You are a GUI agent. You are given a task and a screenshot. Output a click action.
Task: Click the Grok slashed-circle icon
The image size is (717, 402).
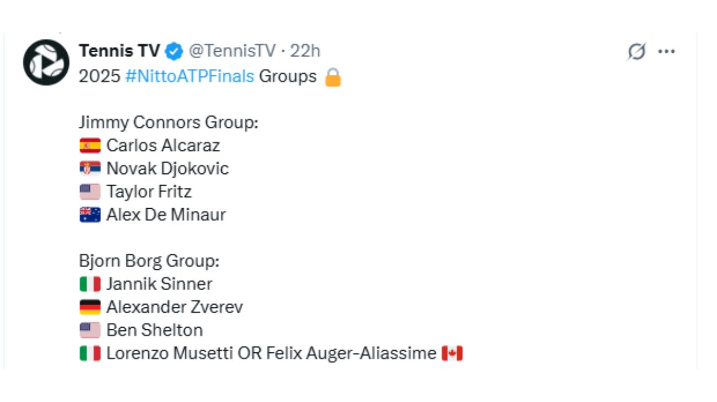[636, 52]
